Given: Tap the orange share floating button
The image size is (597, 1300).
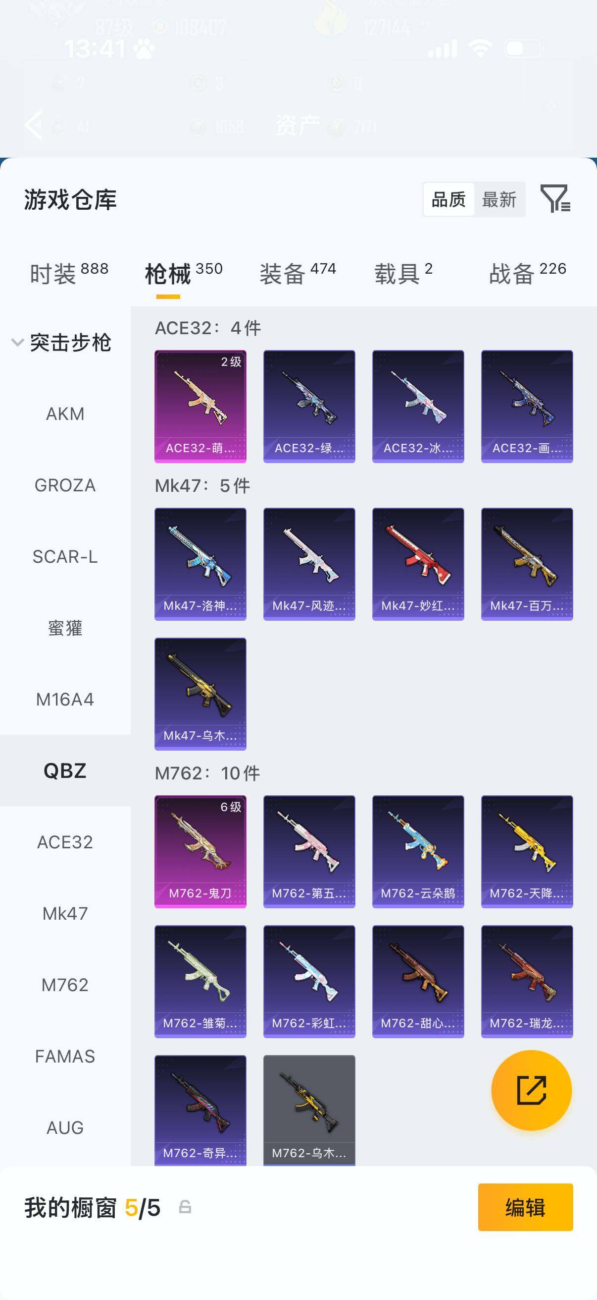Looking at the screenshot, I should [x=531, y=1090].
